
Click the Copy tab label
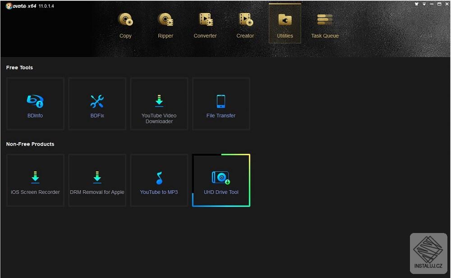click(125, 36)
